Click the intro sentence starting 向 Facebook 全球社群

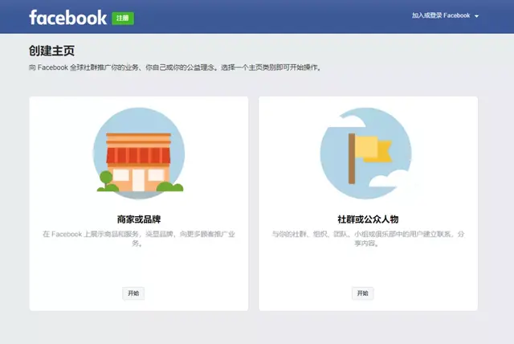pos(175,68)
